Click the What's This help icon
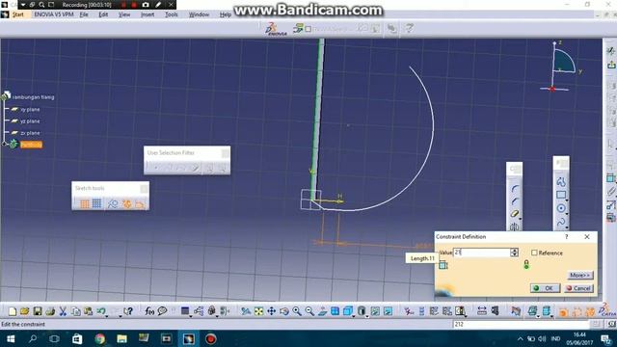Image resolution: width=617 pixels, height=347 pixels. 128,311
